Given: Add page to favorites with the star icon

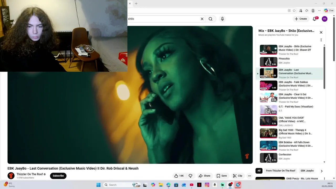Looking at the screenshot, I should [x=294, y=10].
